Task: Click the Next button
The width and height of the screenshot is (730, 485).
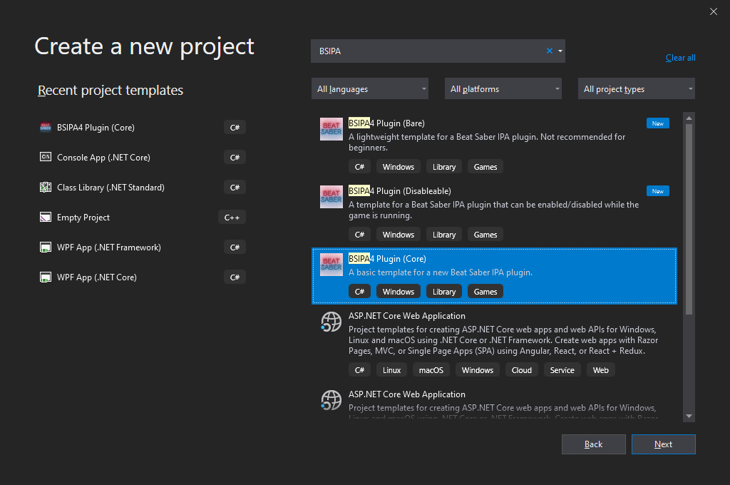Action: point(663,444)
